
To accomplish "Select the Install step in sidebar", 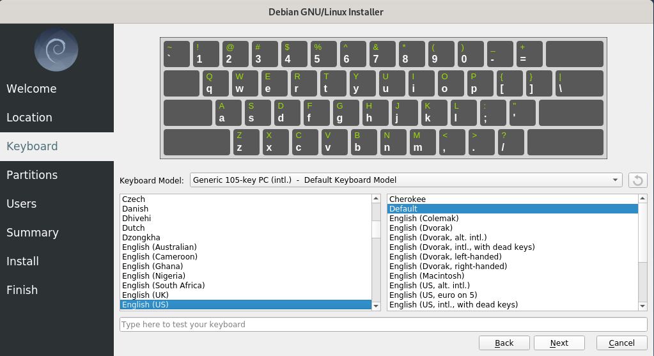I will tap(57, 261).
